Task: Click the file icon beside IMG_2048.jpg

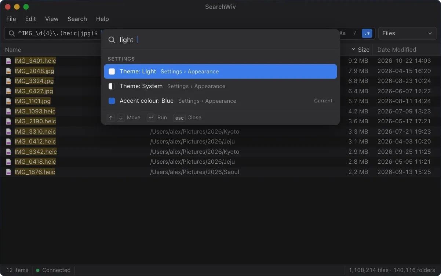Action: coord(8,71)
